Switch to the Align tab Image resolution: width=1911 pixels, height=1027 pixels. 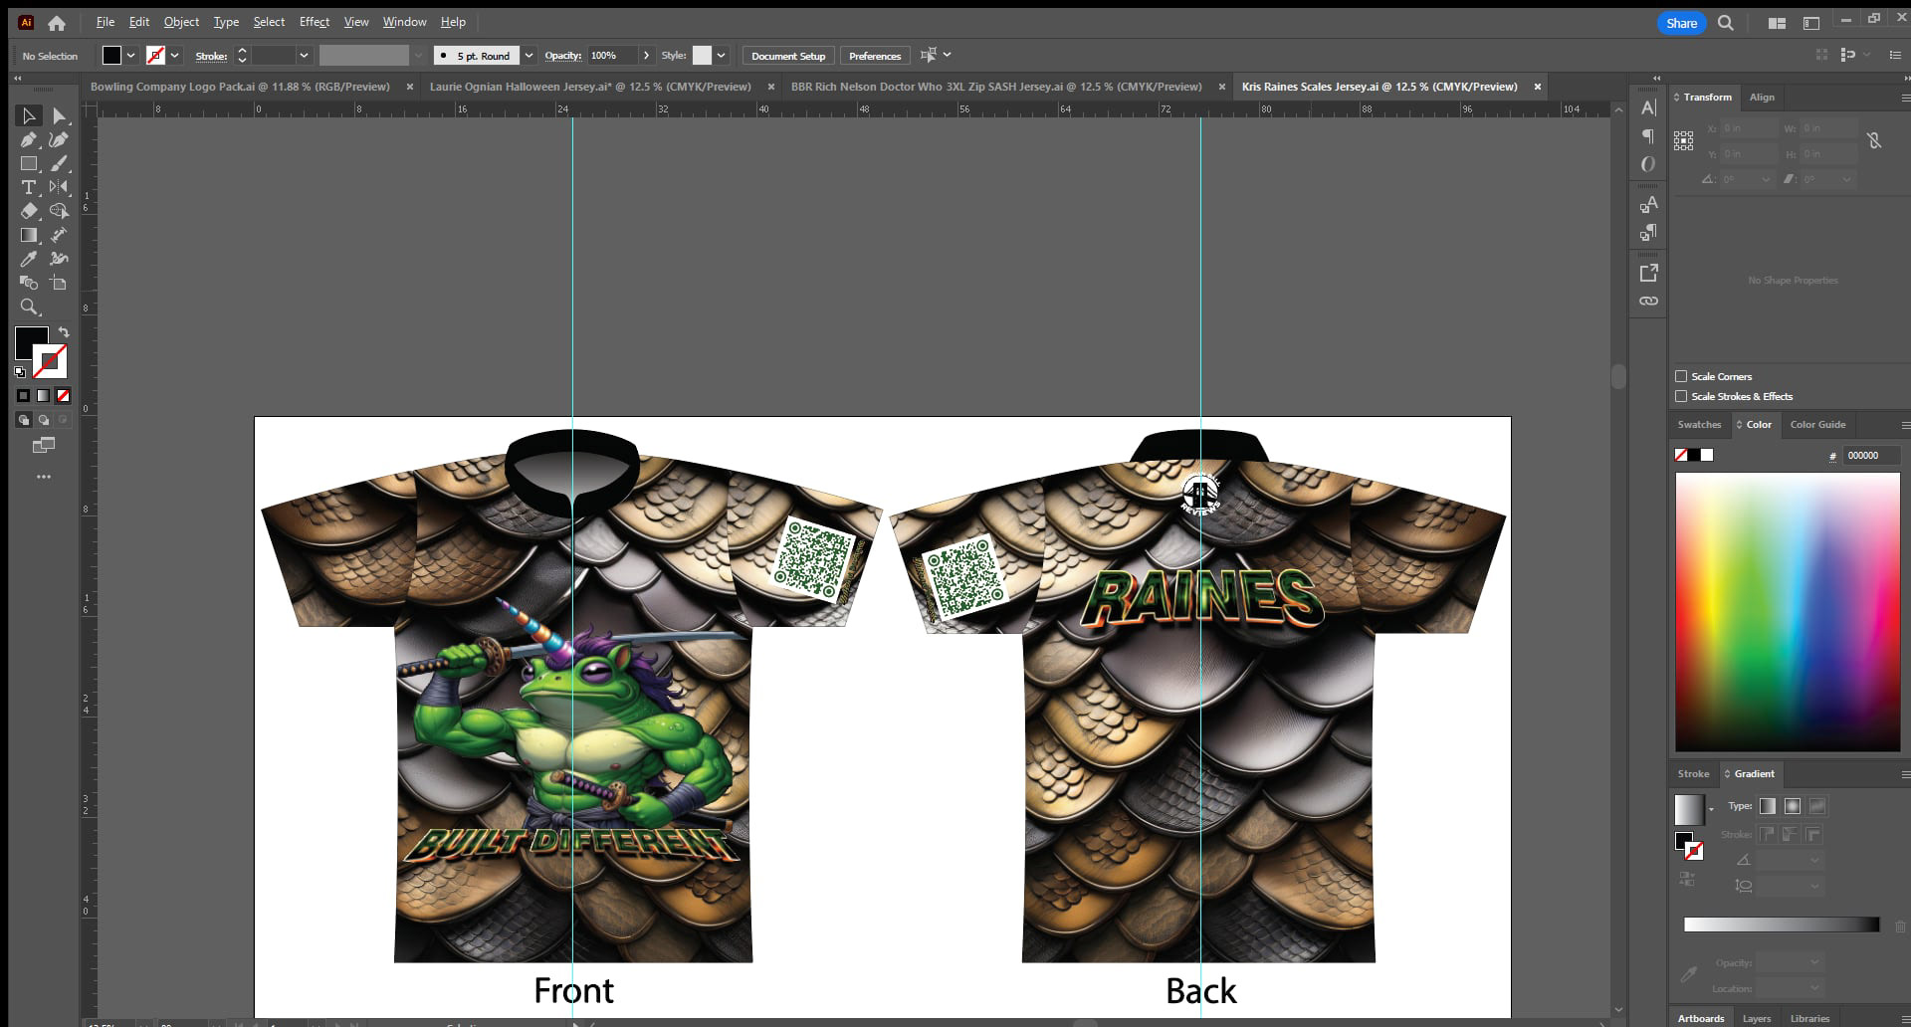tap(1762, 98)
